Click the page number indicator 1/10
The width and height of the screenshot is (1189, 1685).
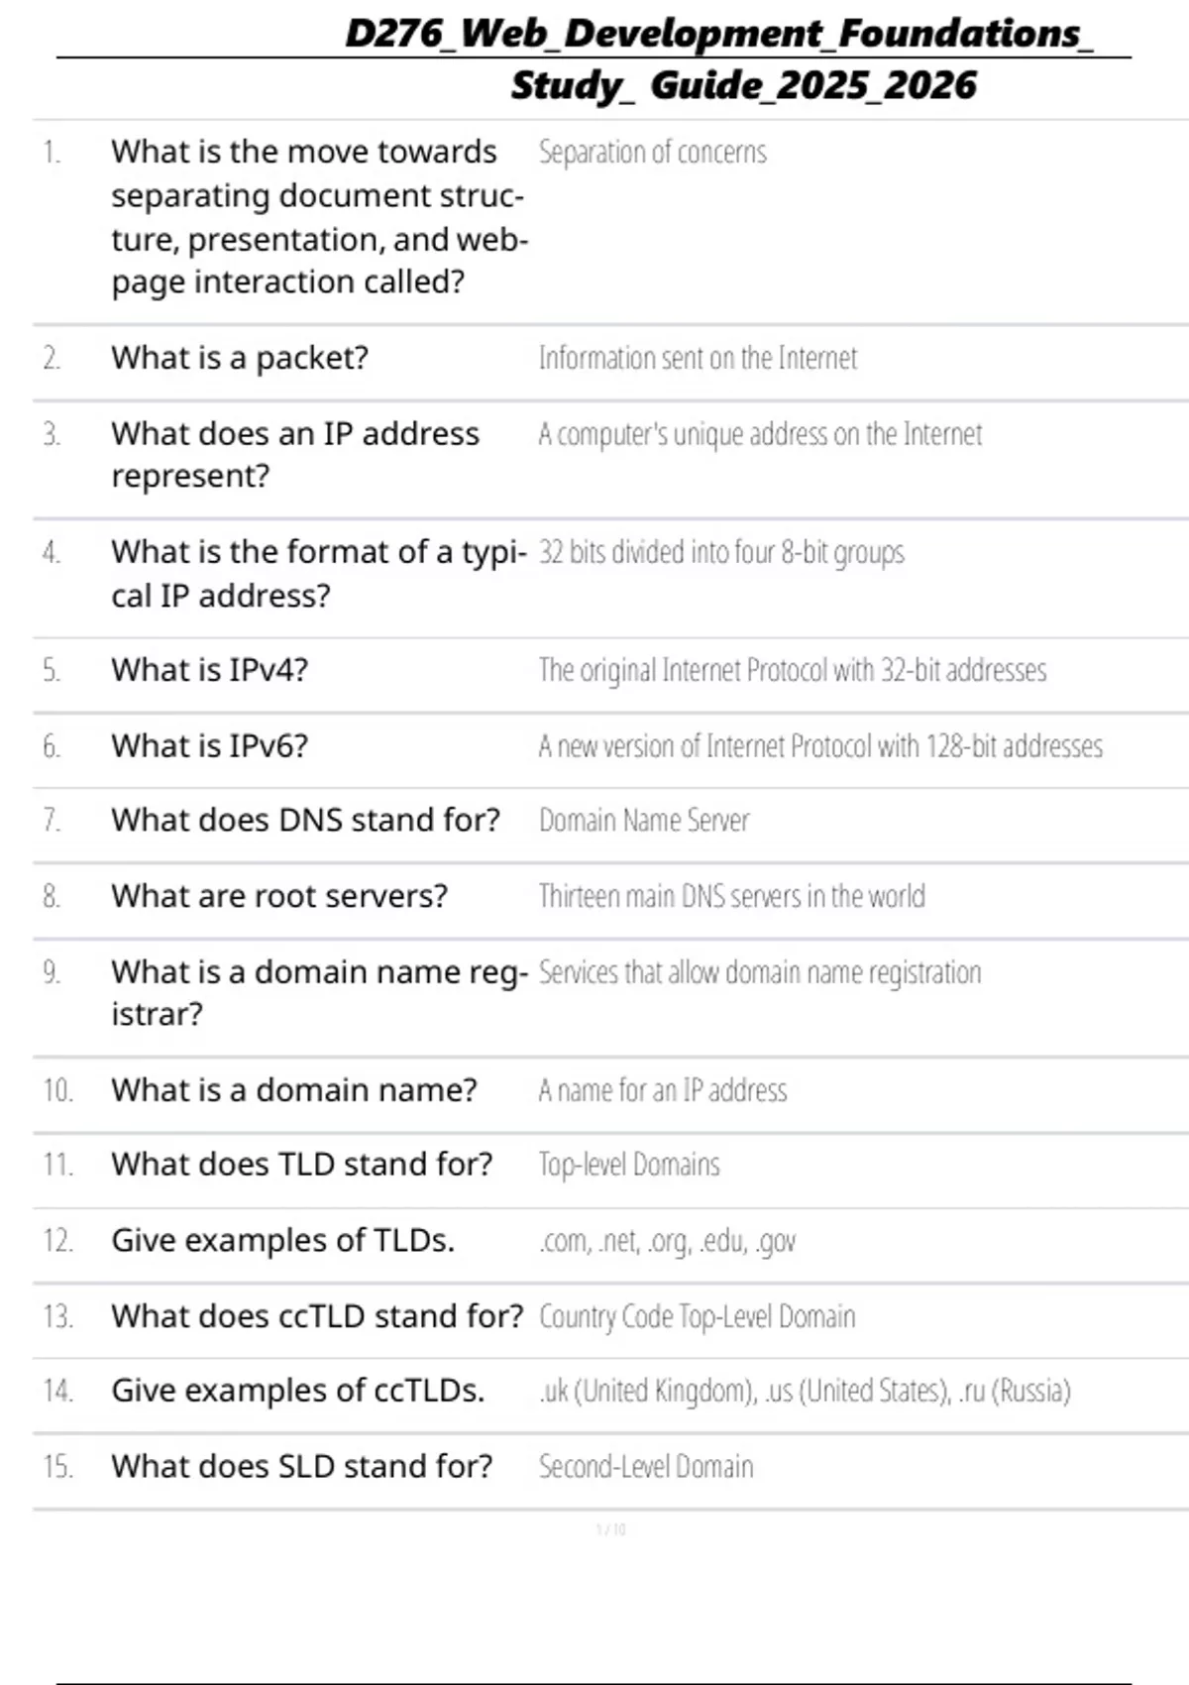[610, 1529]
